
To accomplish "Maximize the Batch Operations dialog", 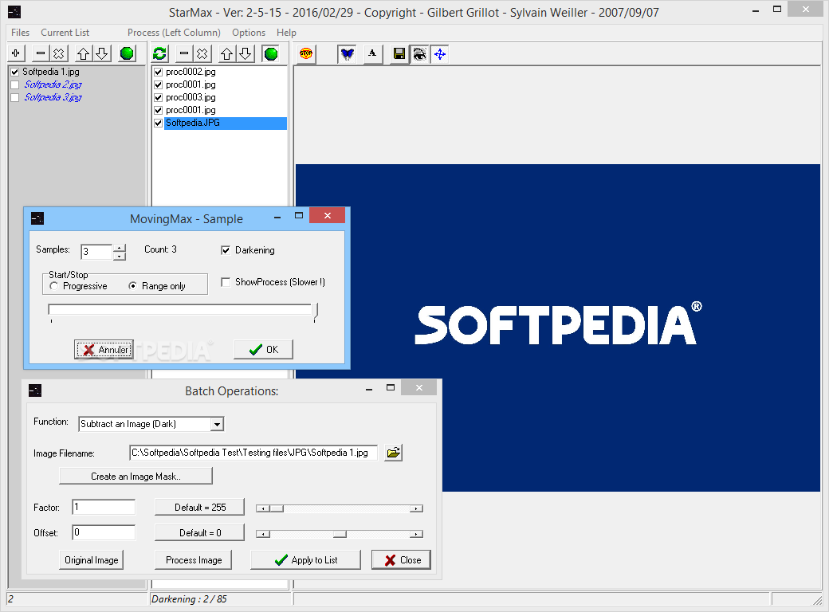I will (x=391, y=388).
